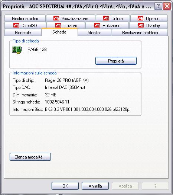173x195 pixels.
Task: Click the ATI icon on the Visualizzazione tab
Action: (x=56, y=18)
